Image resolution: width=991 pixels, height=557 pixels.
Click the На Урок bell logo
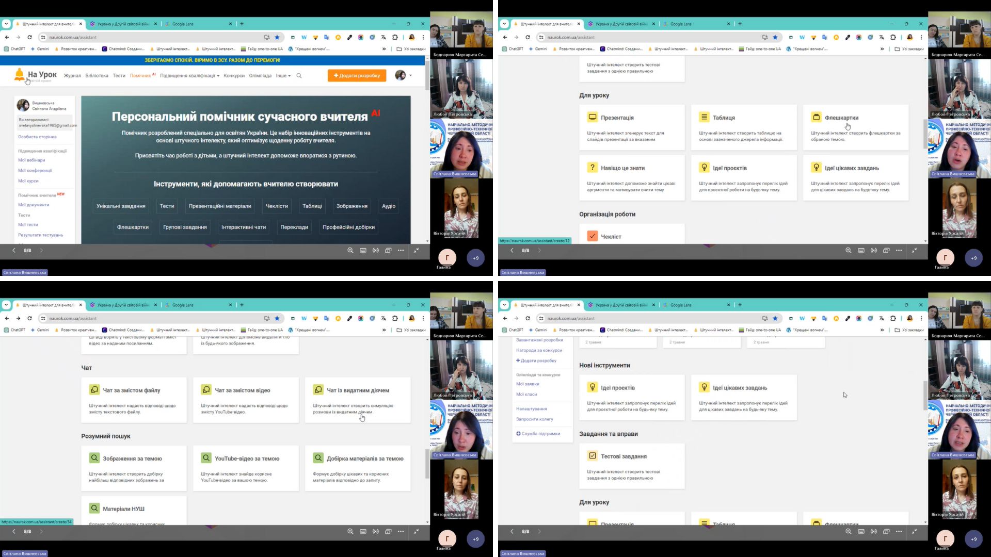[20, 75]
